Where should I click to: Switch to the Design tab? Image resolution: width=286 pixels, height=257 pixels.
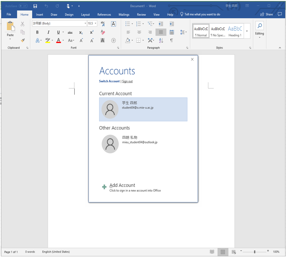(x=69, y=15)
